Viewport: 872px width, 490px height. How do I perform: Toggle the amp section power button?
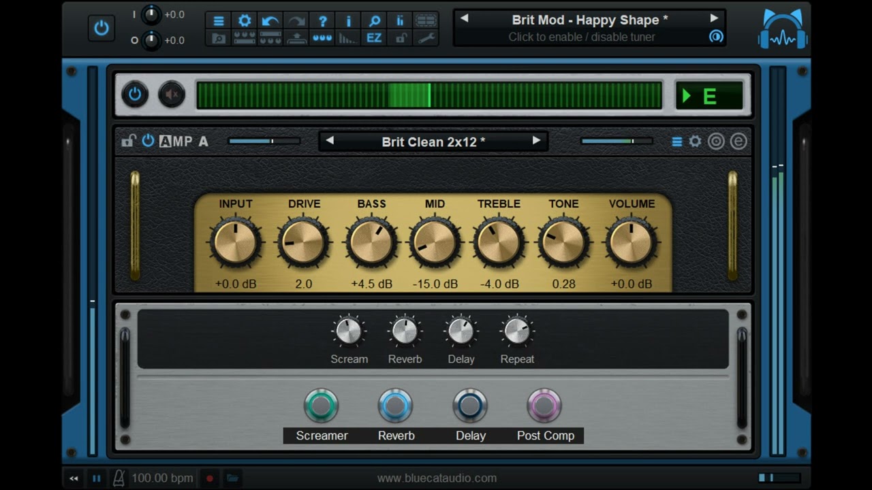coord(148,141)
